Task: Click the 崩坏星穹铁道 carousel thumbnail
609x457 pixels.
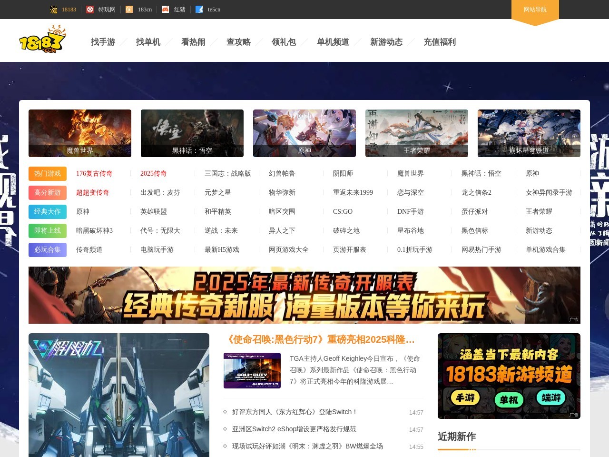Action: click(x=529, y=133)
